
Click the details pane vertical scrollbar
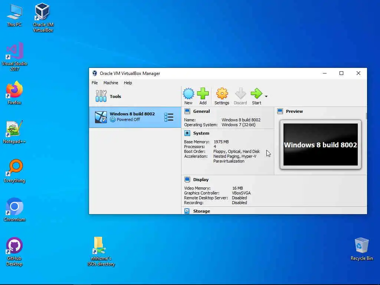(366, 116)
